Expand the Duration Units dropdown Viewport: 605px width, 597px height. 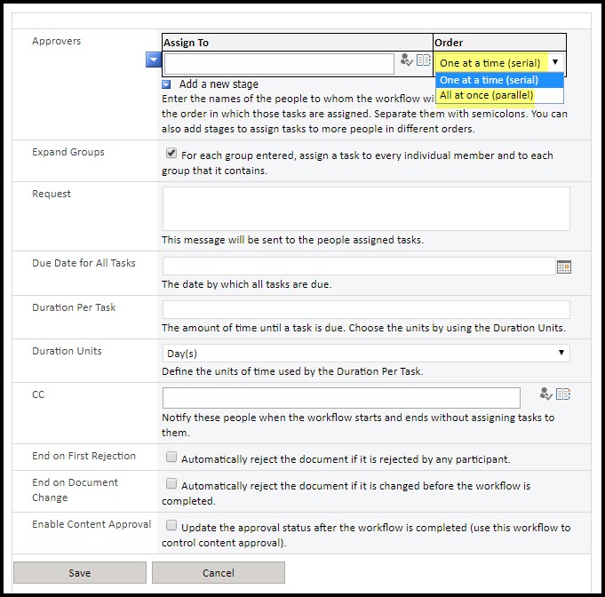click(x=365, y=353)
